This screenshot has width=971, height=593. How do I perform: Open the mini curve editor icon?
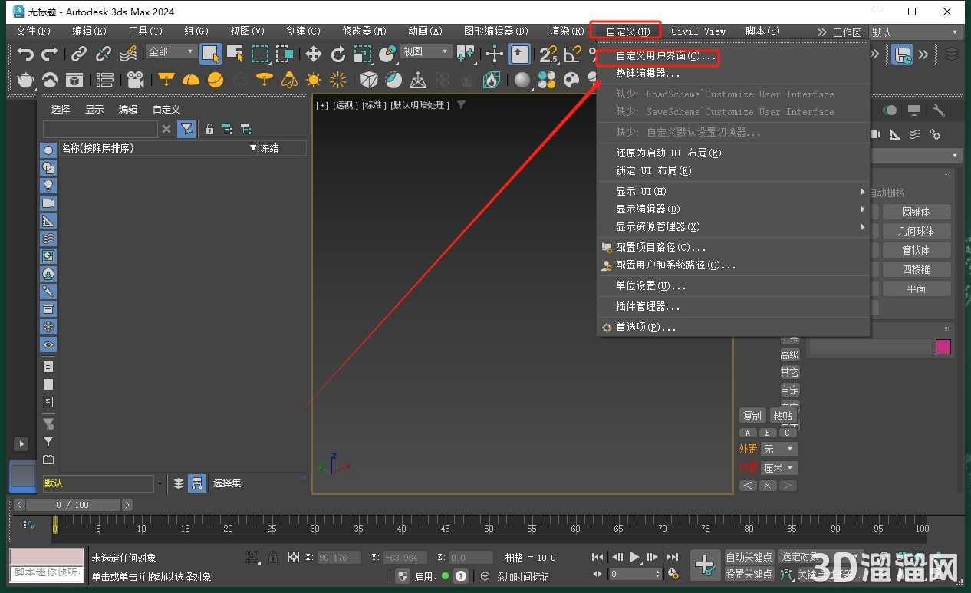click(x=29, y=525)
